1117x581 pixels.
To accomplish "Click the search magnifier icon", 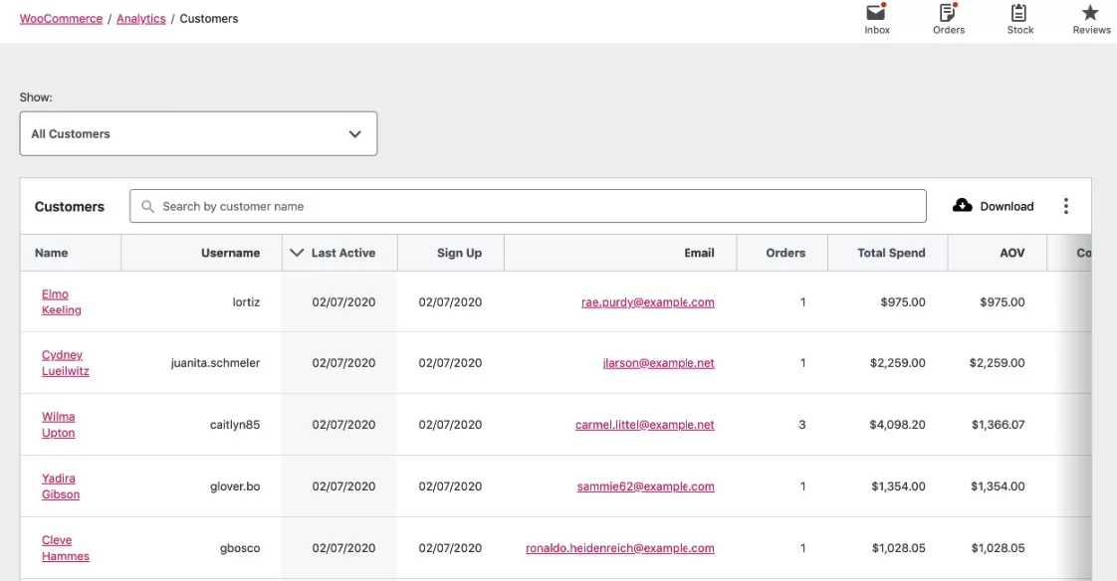I will click(x=146, y=205).
